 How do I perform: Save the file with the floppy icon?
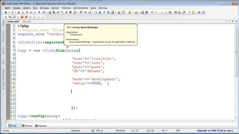[142, 12]
